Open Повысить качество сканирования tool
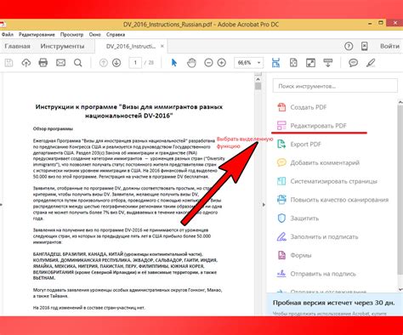This screenshot has height=335, width=403. (332, 200)
